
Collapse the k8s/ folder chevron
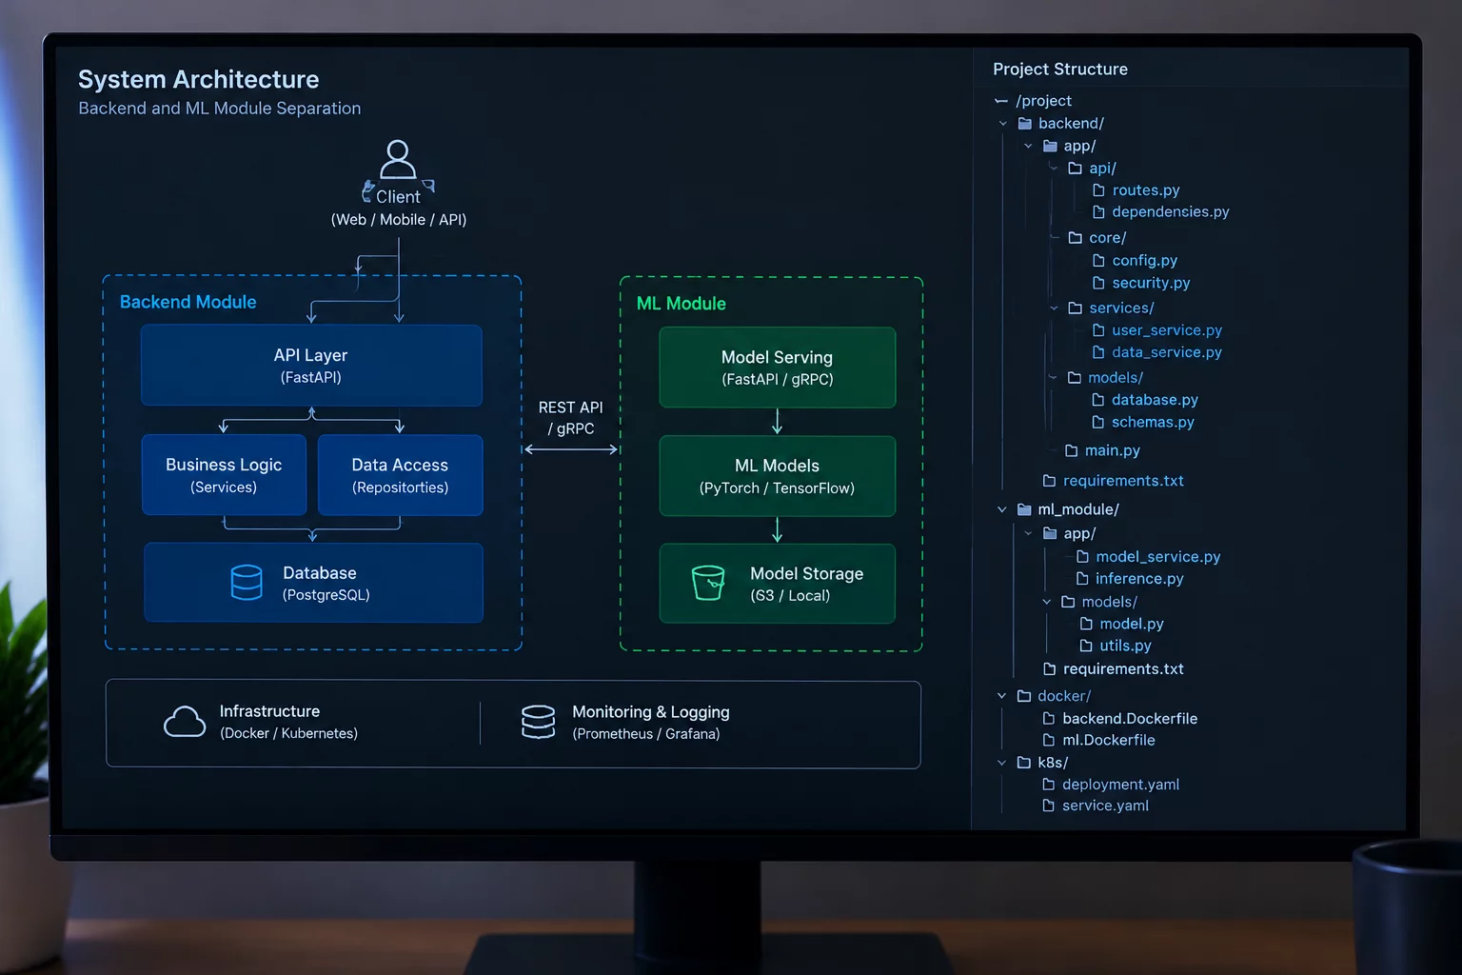click(1002, 763)
